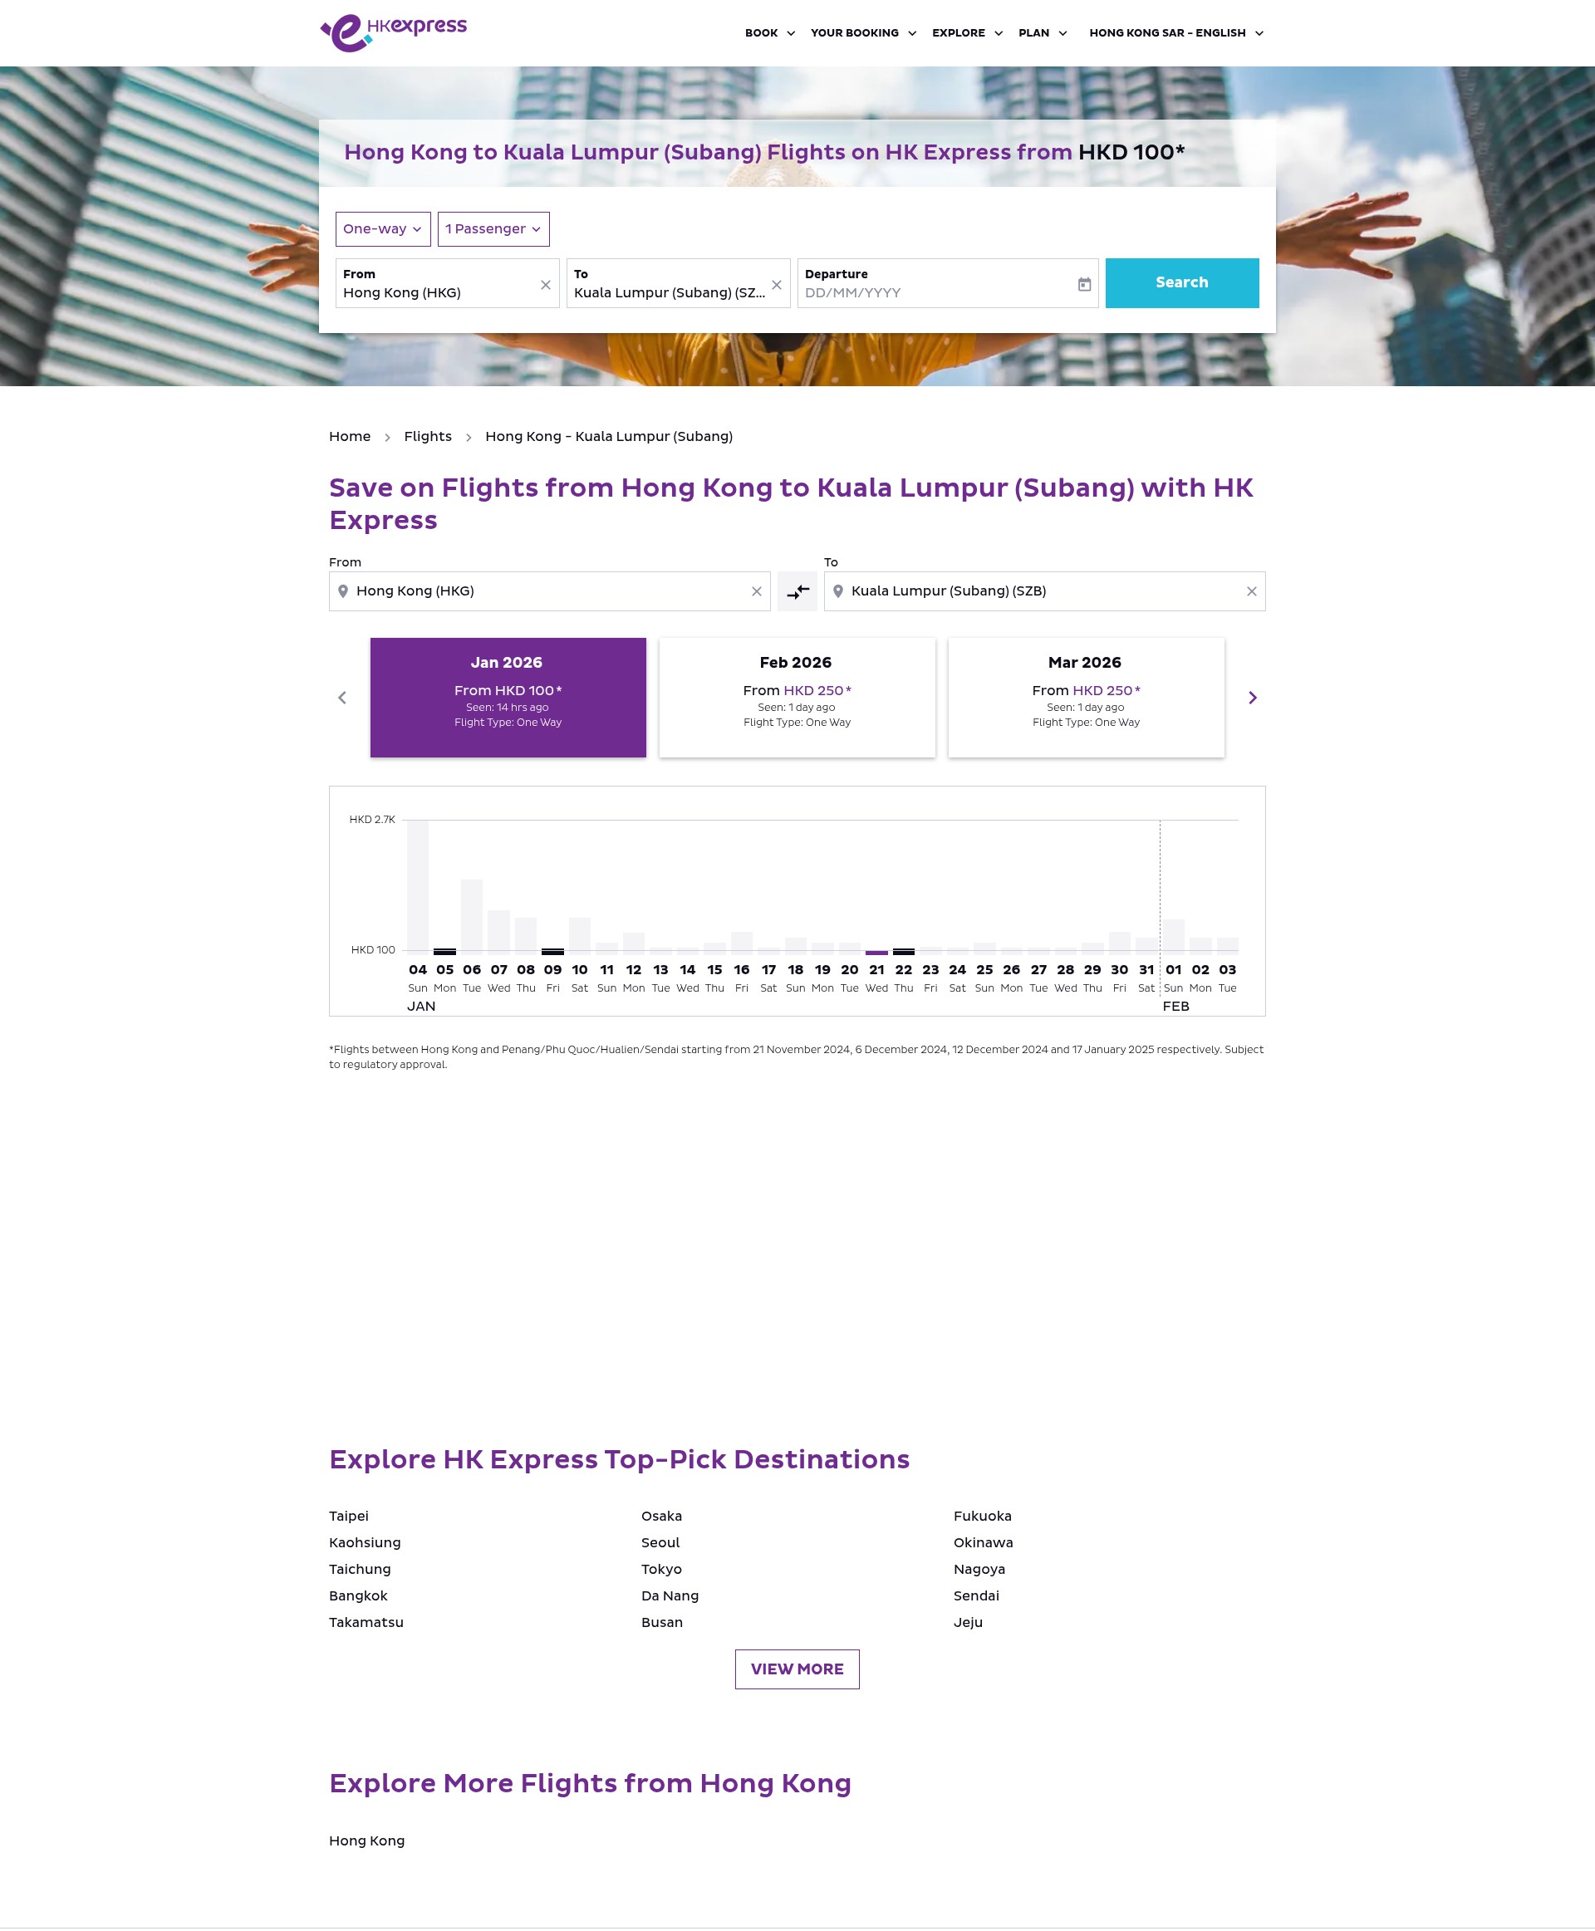This screenshot has height=1931, width=1595.
Task: Select the 22 Thu bar in fare chart
Action: click(904, 952)
